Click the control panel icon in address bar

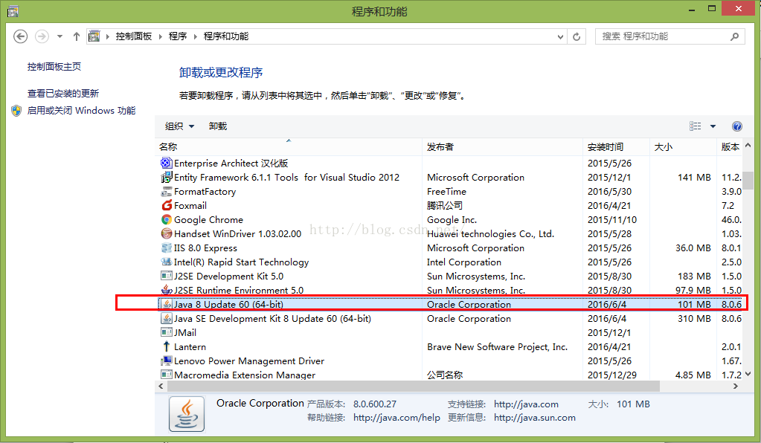pyautogui.click(x=94, y=36)
